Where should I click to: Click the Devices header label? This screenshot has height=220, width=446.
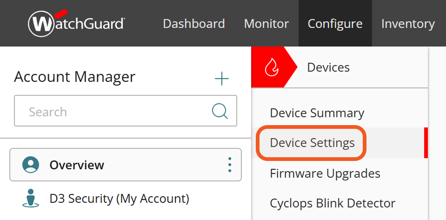tap(328, 67)
